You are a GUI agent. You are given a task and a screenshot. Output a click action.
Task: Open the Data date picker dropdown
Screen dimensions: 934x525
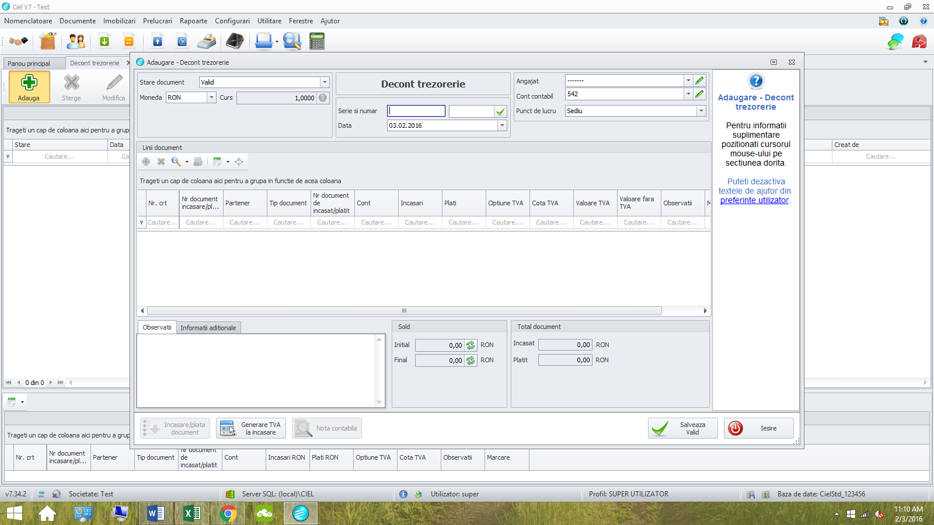point(502,125)
